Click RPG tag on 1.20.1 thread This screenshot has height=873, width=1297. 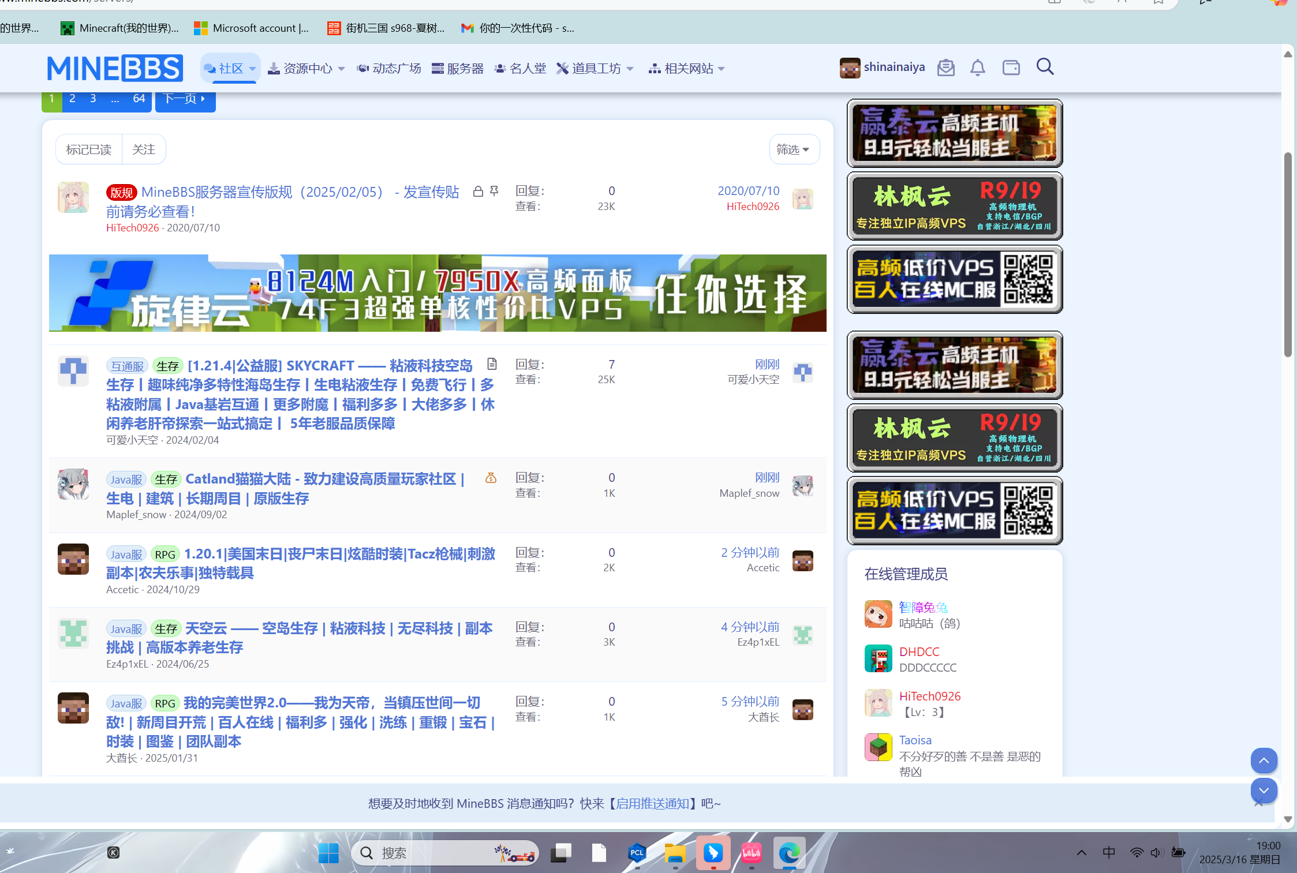coord(165,554)
